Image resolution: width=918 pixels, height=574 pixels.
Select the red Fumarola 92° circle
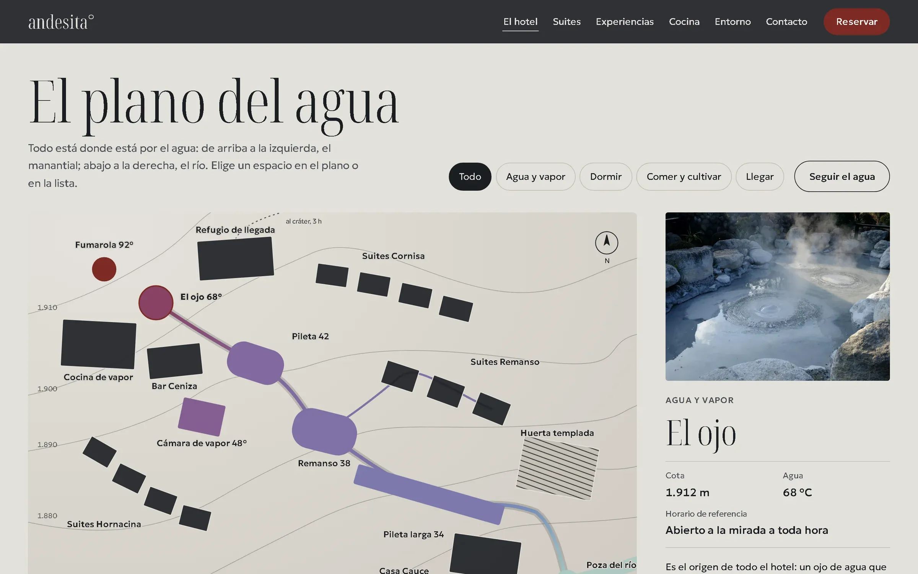click(x=104, y=269)
